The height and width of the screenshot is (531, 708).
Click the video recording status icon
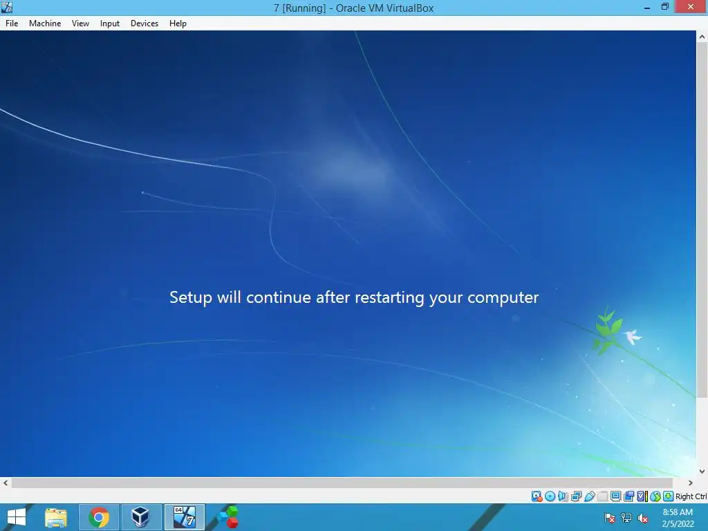[628, 496]
